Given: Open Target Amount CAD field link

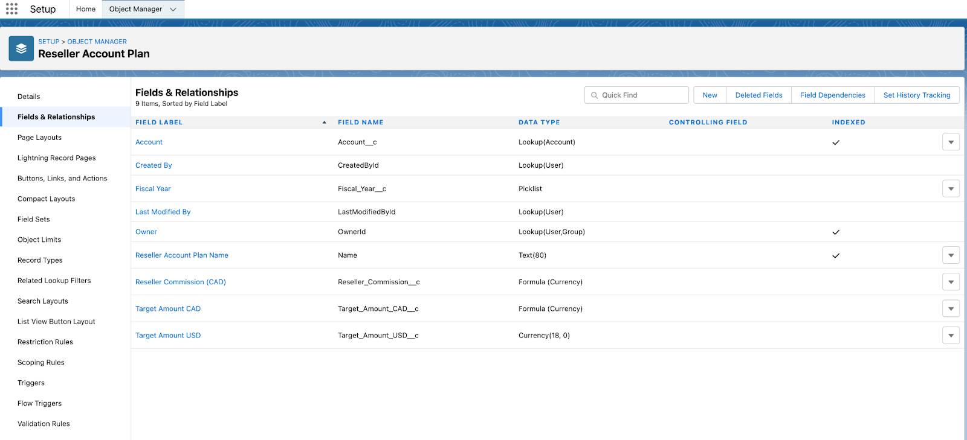Looking at the screenshot, I should pyautogui.click(x=168, y=308).
